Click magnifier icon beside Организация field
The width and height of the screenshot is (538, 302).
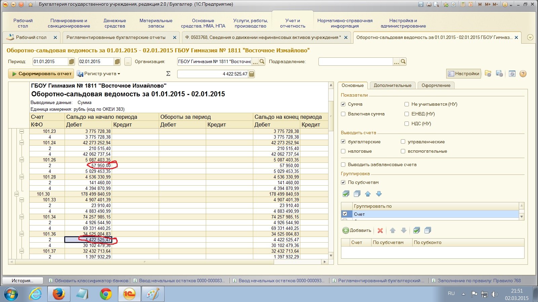(262, 62)
